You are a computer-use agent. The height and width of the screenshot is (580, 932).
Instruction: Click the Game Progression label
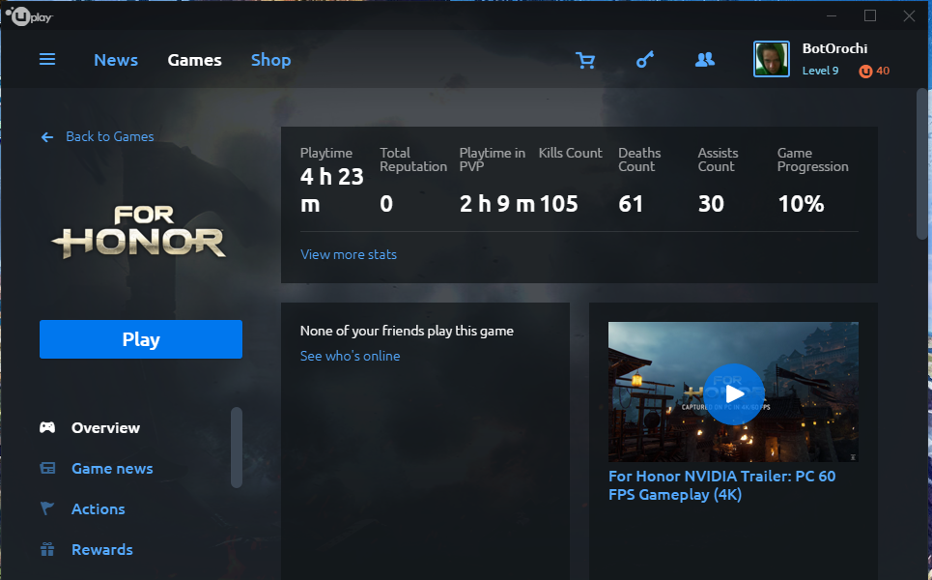pos(812,160)
